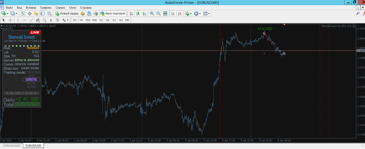Toggle Авто-торговля auto trading
Viewport: 365px width, 149px height.
[113, 13]
